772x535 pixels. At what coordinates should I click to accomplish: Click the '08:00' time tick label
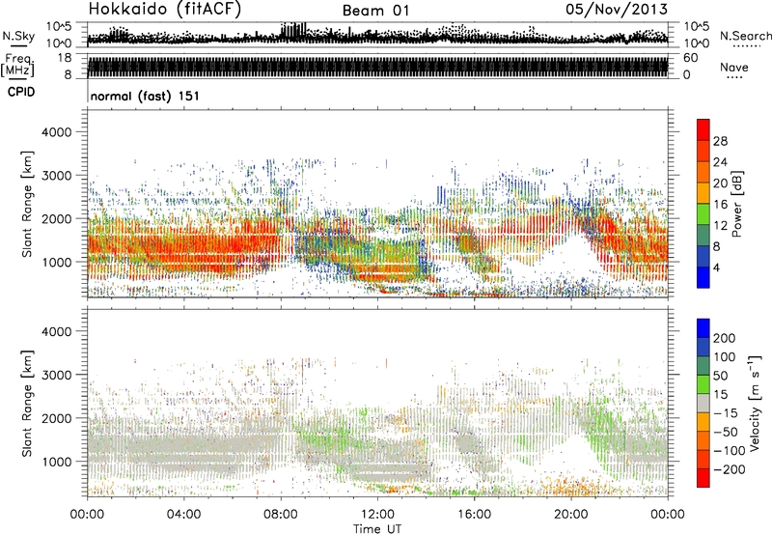[x=281, y=515]
